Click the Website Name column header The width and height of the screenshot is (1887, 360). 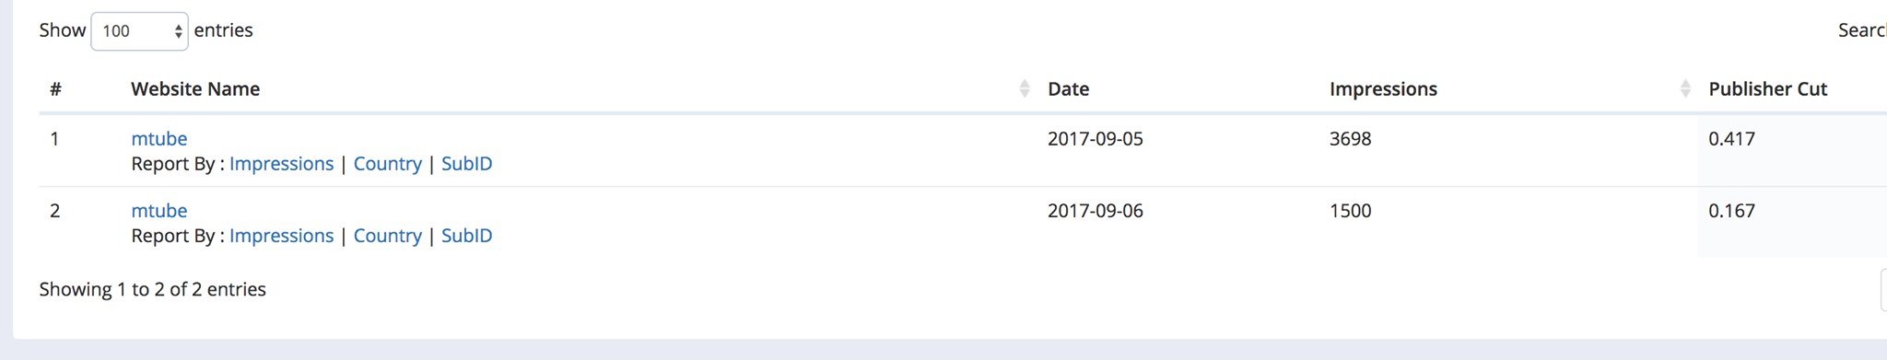[195, 89]
